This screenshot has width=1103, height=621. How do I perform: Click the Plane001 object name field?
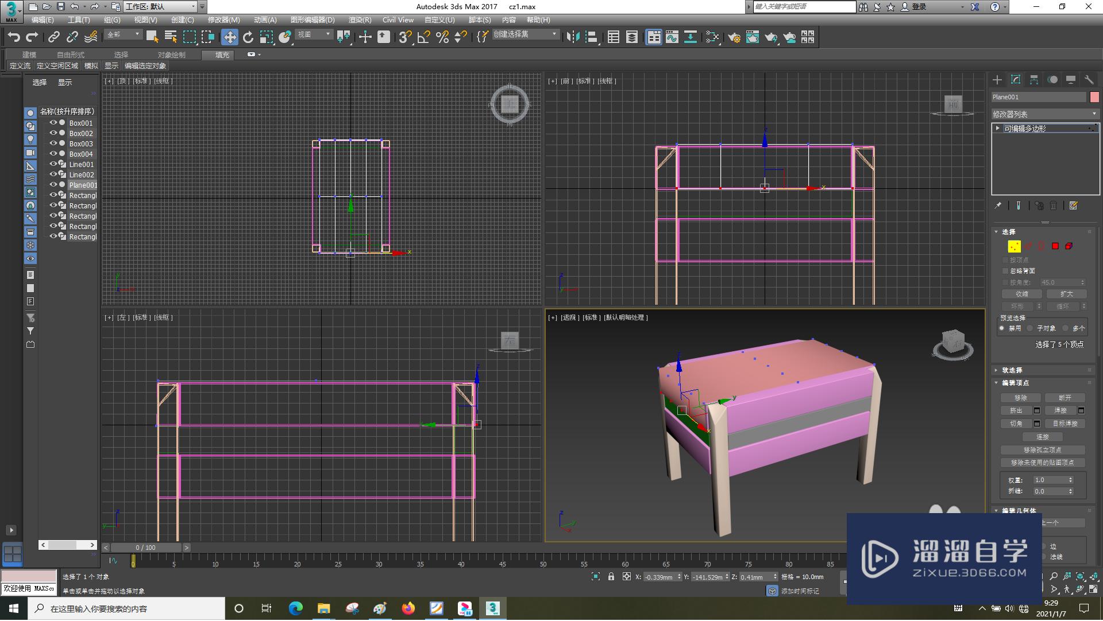pos(1039,97)
